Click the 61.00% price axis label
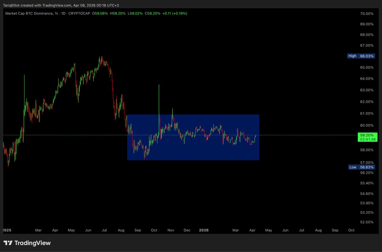The width and height of the screenshot is (382, 252). click(366, 113)
